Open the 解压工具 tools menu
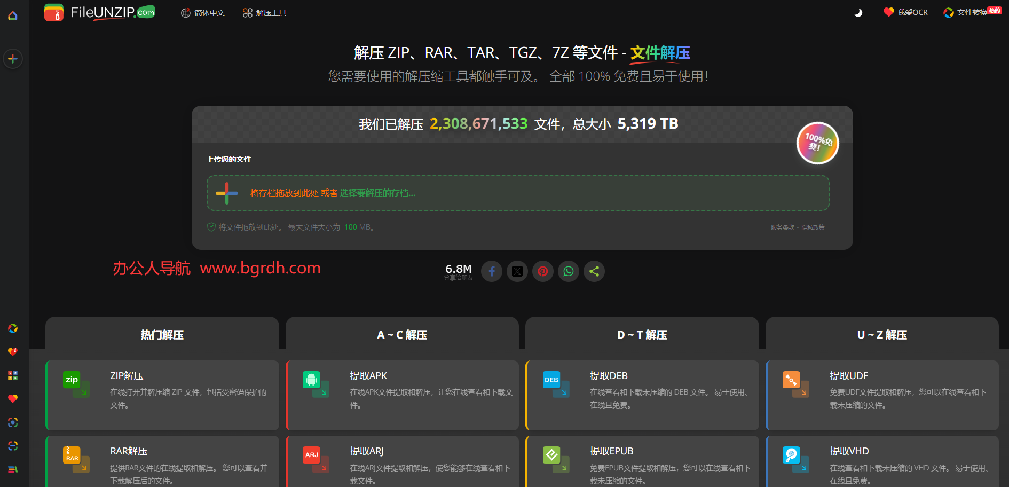Viewport: 1009px width, 487px height. tap(264, 12)
